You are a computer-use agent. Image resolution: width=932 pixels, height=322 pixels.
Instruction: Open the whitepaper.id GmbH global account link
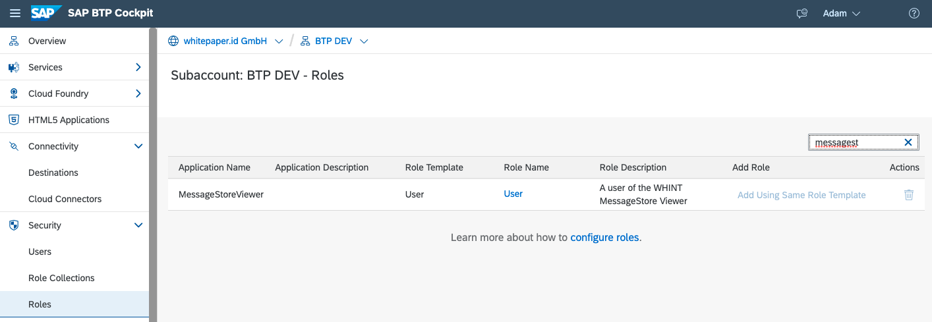tap(225, 41)
